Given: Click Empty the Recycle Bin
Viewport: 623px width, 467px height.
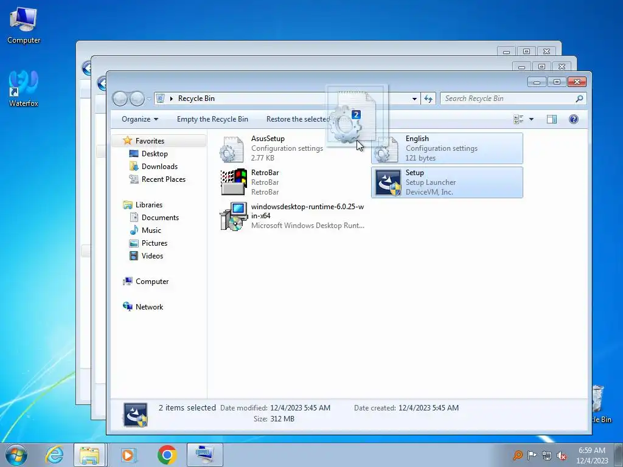Looking at the screenshot, I should tap(212, 119).
